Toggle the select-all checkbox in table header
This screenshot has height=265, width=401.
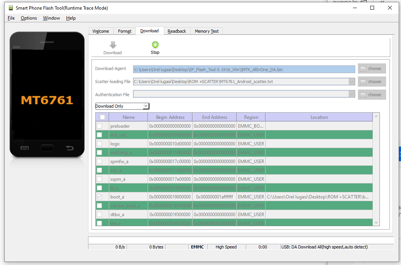click(102, 117)
